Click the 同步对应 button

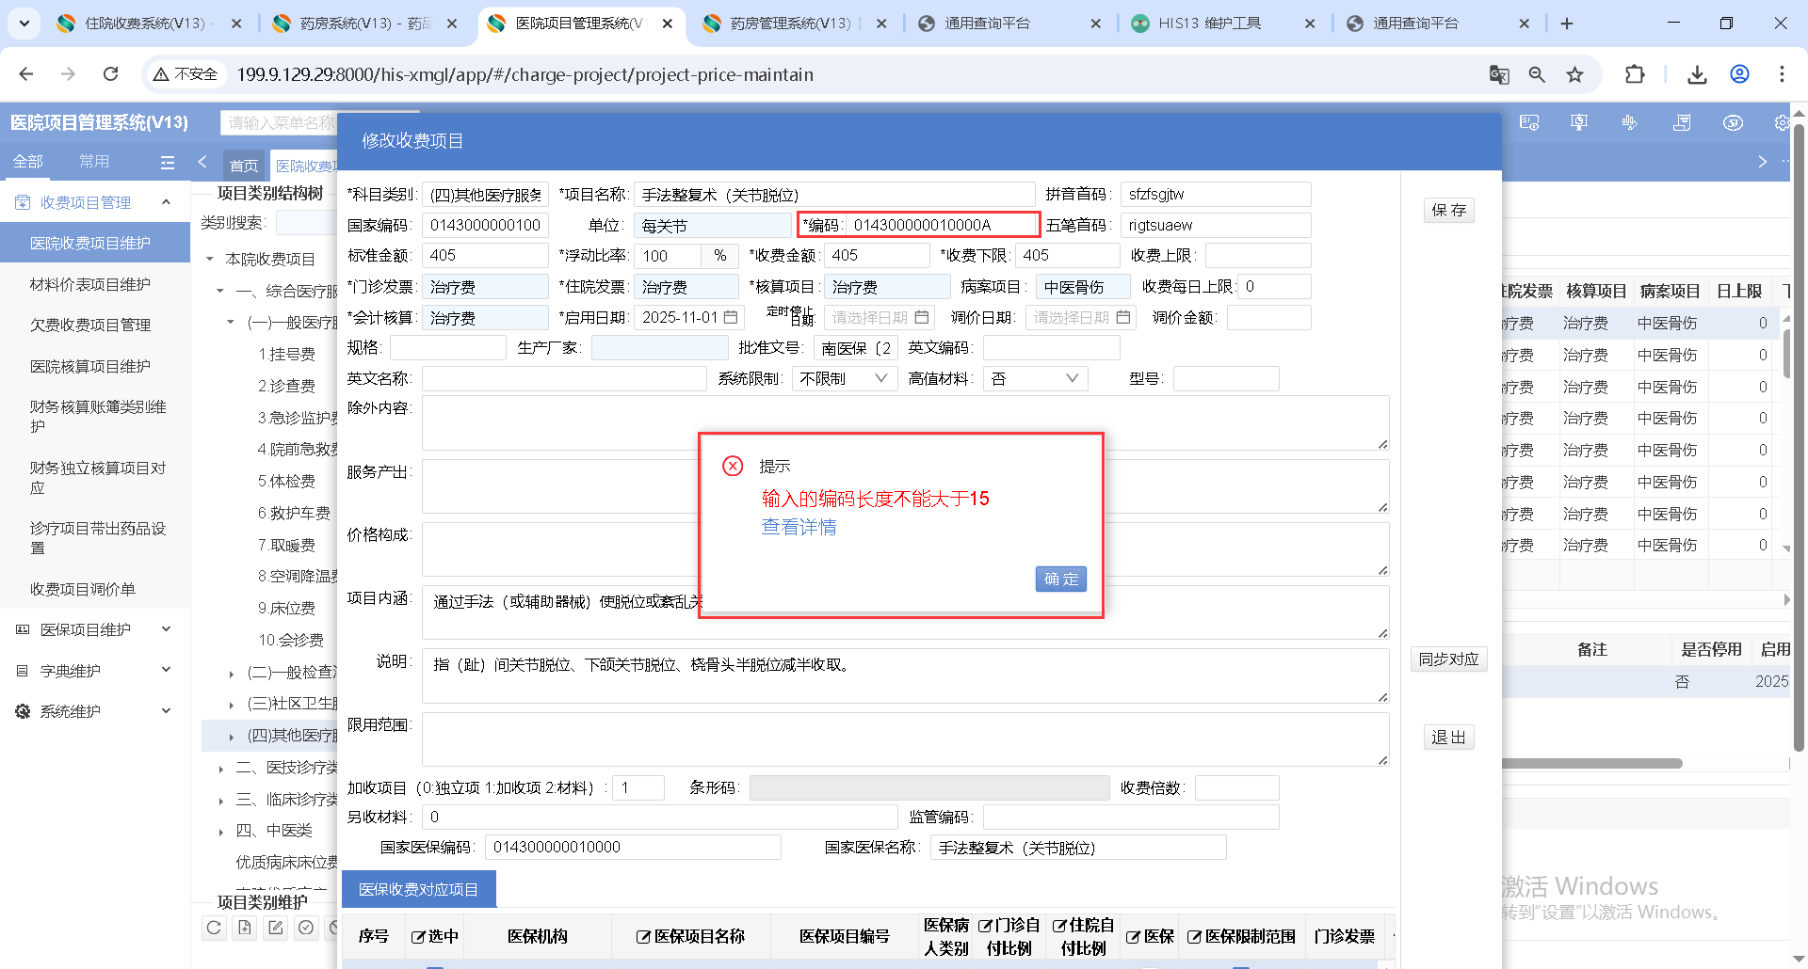pyautogui.click(x=1449, y=659)
